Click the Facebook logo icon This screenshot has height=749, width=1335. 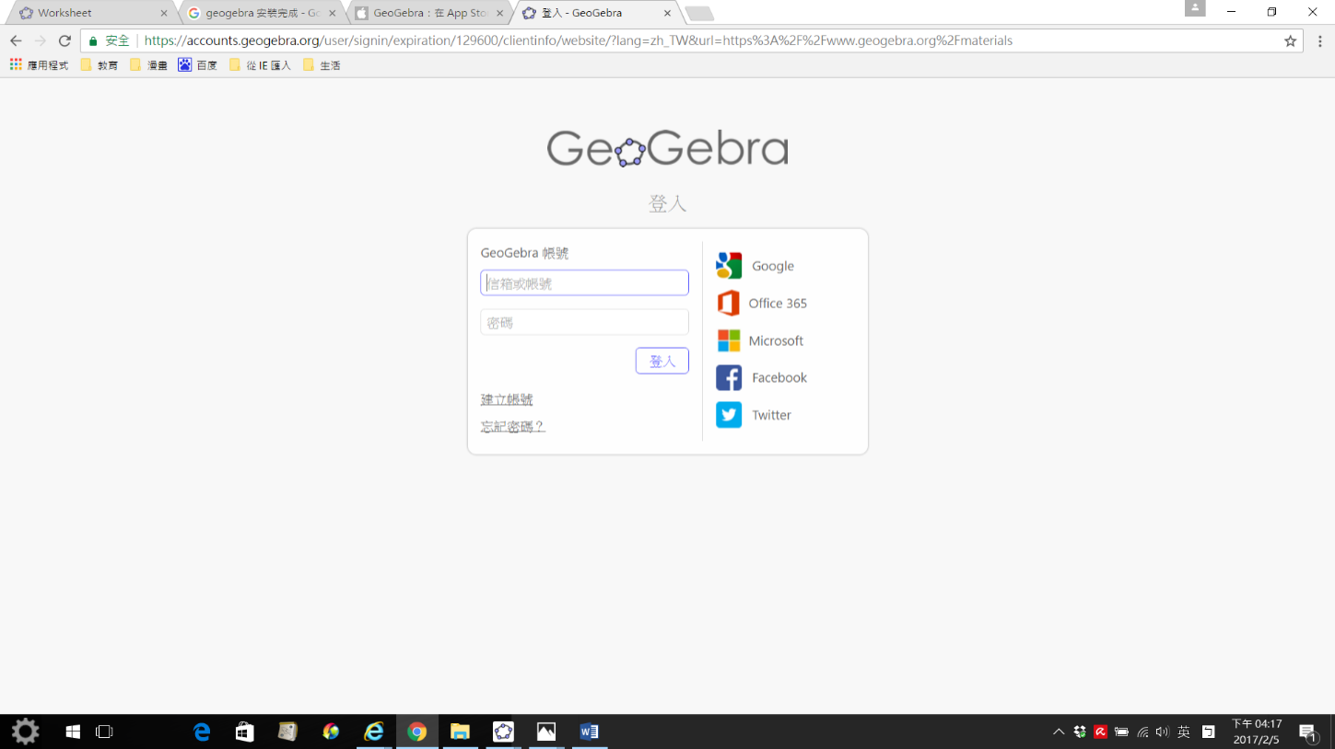point(729,377)
